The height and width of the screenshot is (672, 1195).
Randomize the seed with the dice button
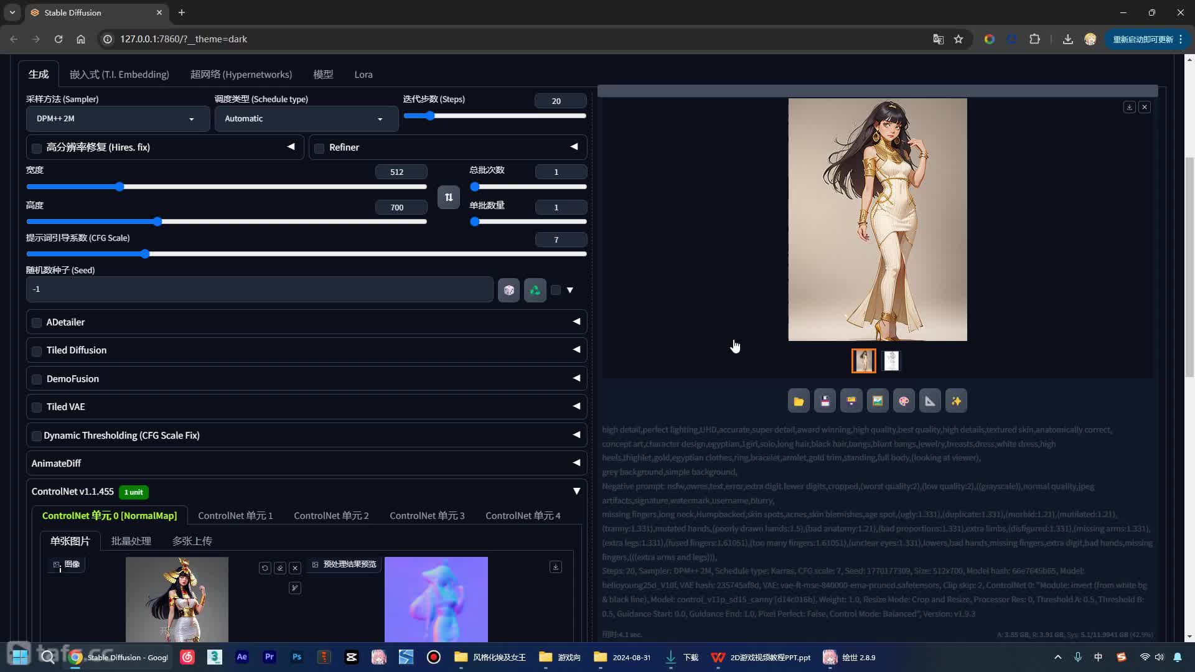[x=508, y=290]
